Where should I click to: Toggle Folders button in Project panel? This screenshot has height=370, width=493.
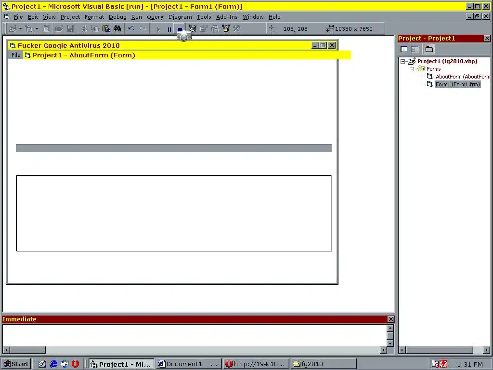point(429,49)
